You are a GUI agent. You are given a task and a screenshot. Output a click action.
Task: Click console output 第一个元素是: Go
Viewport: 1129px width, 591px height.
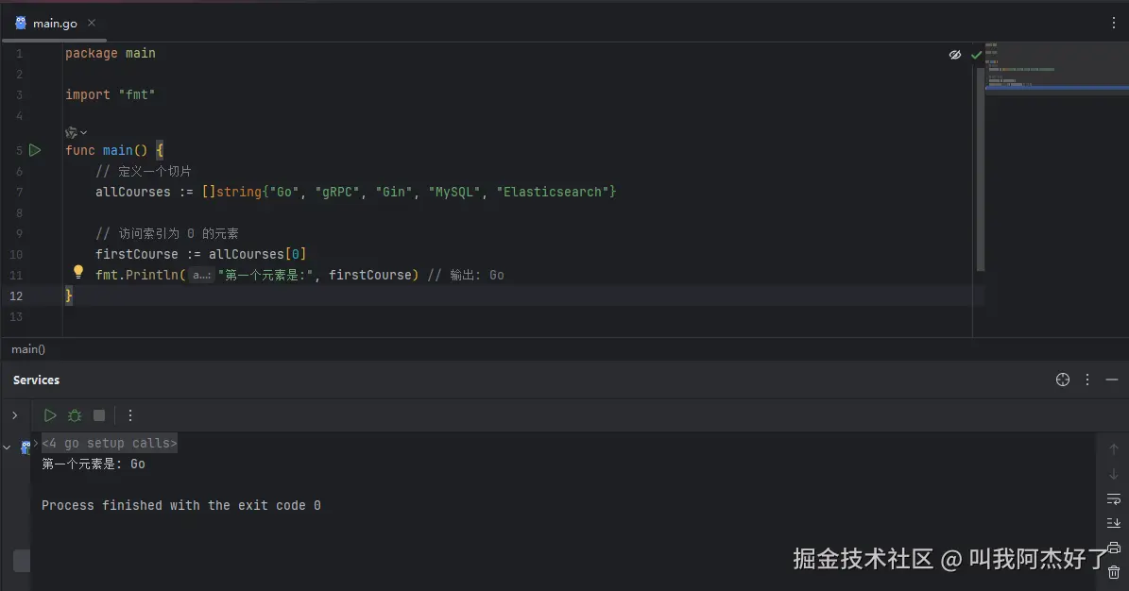pos(94,464)
